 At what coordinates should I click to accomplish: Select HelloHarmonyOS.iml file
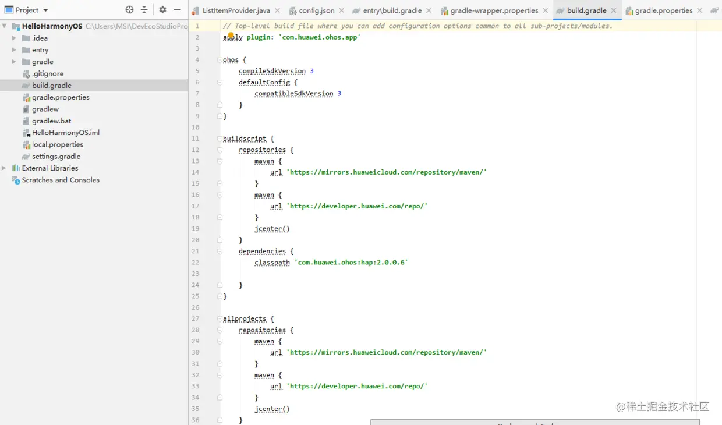(66, 133)
